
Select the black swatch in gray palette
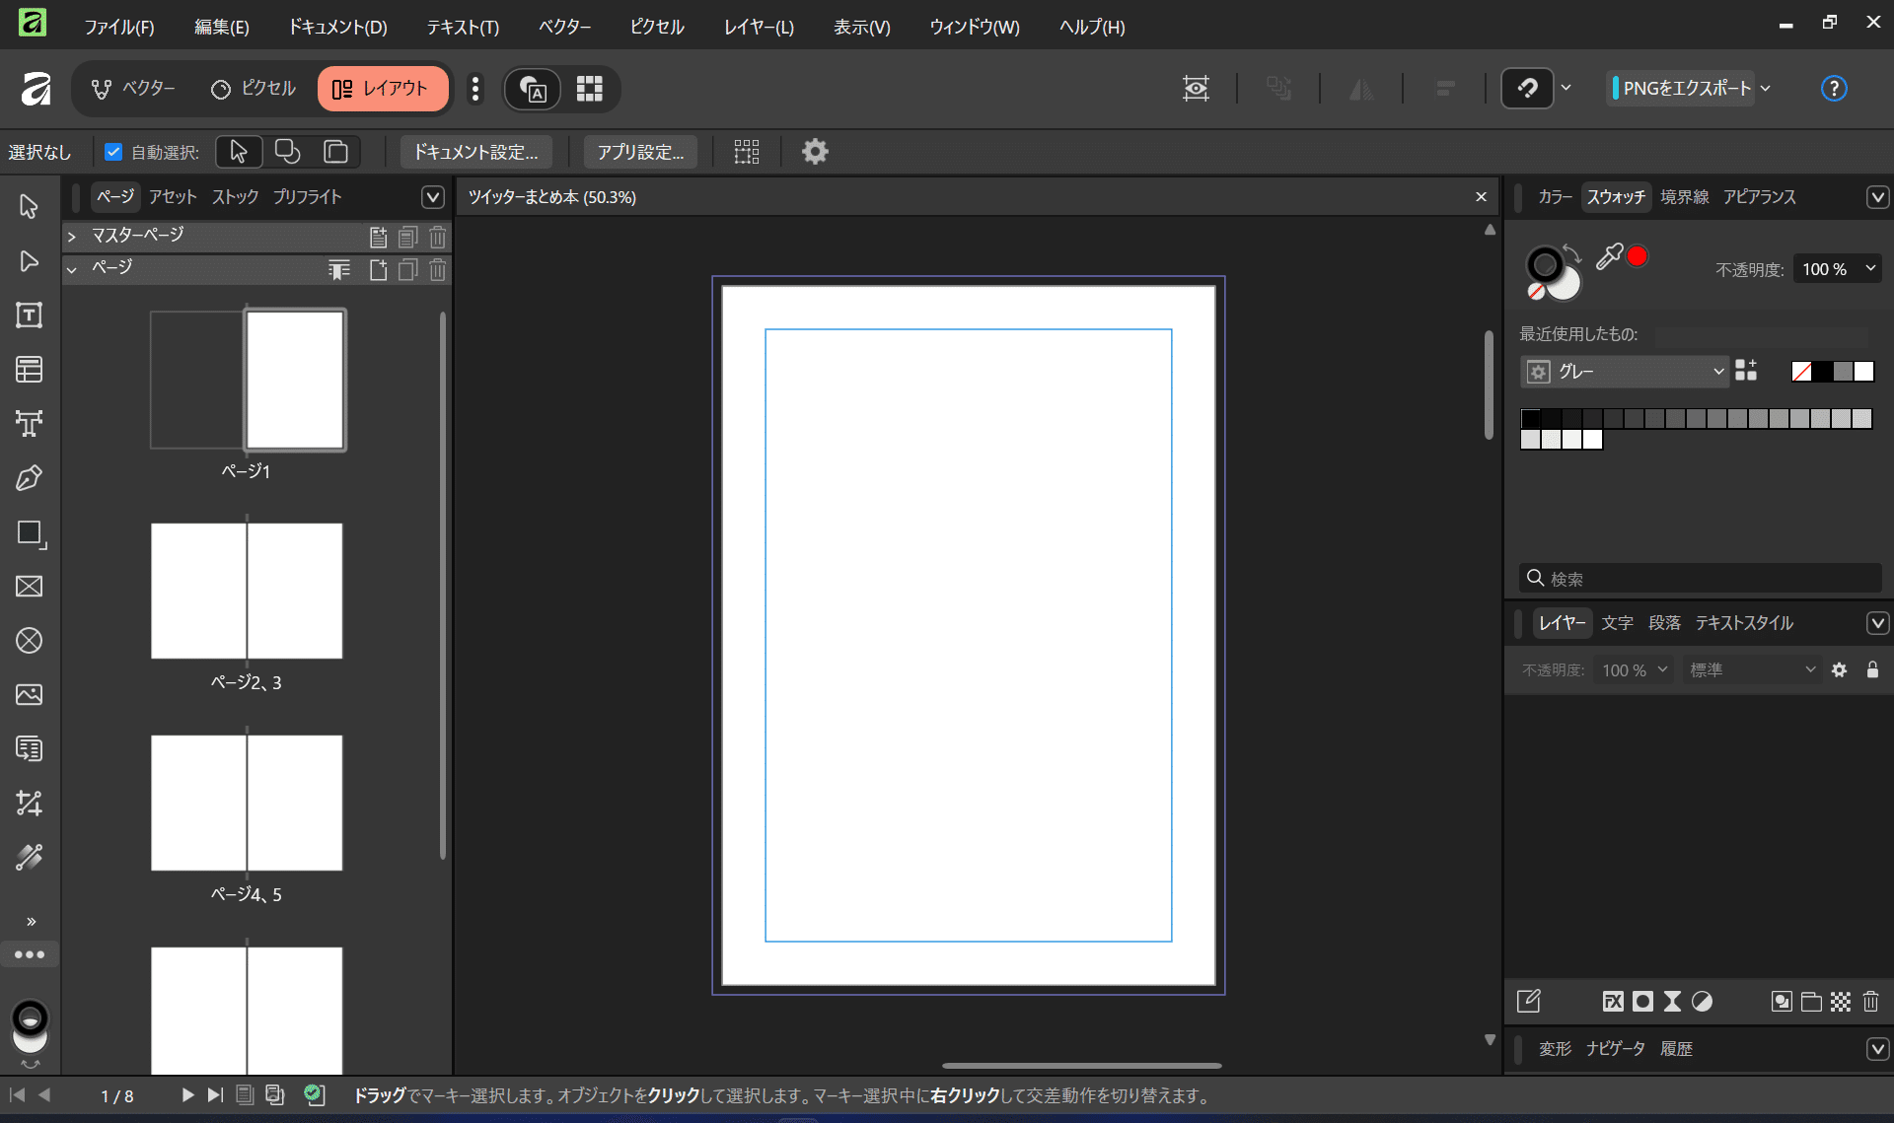[x=1531, y=419]
